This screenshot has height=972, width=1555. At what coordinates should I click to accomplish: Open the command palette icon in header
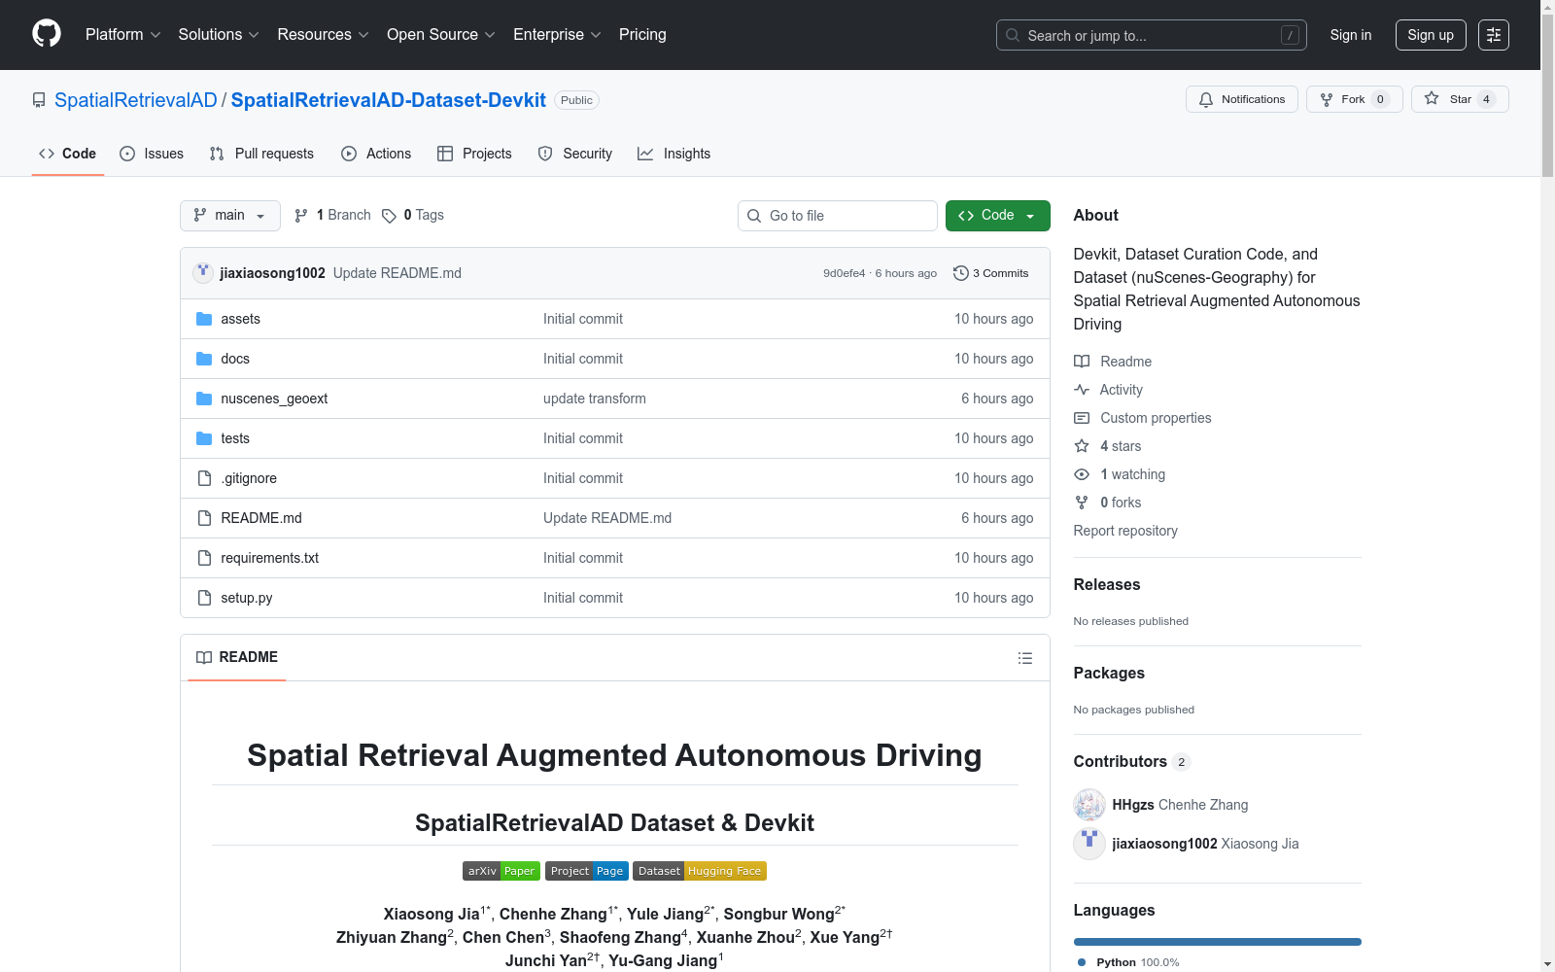click(x=1494, y=35)
